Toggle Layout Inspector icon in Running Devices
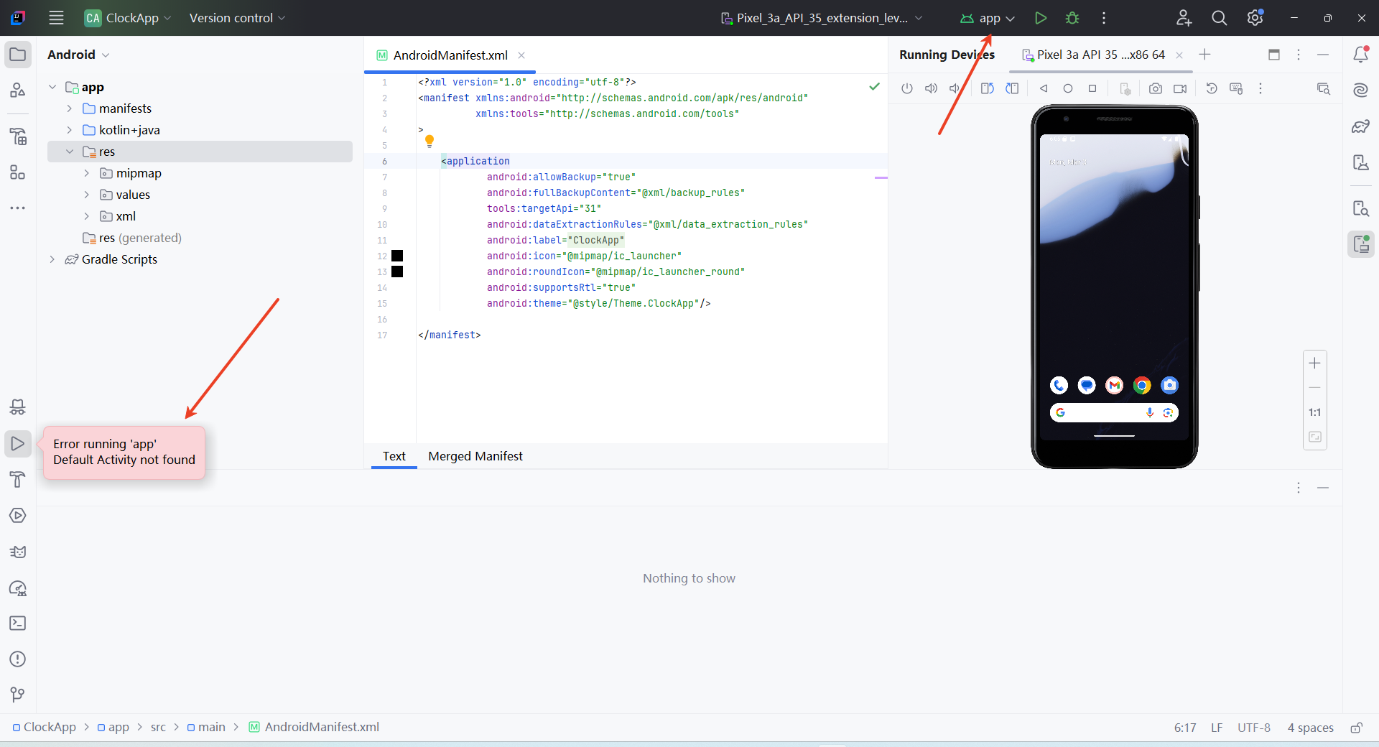The width and height of the screenshot is (1379, 747). 1324,88
